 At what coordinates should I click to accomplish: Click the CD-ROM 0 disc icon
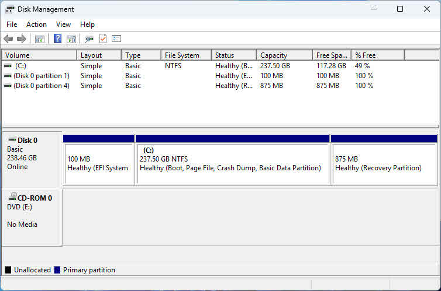click(13, 197)
